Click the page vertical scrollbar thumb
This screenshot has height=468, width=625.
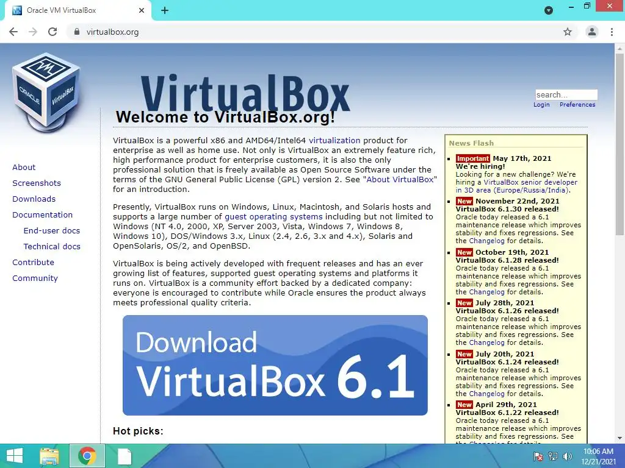(x=620, y=144)
